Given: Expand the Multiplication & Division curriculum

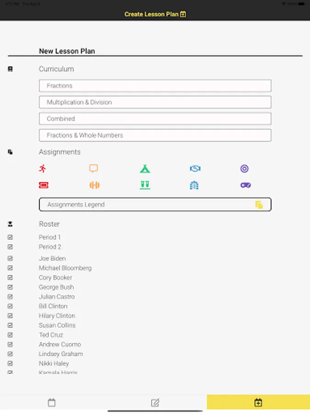Looking at the screenshot, I should coord(155,102).
